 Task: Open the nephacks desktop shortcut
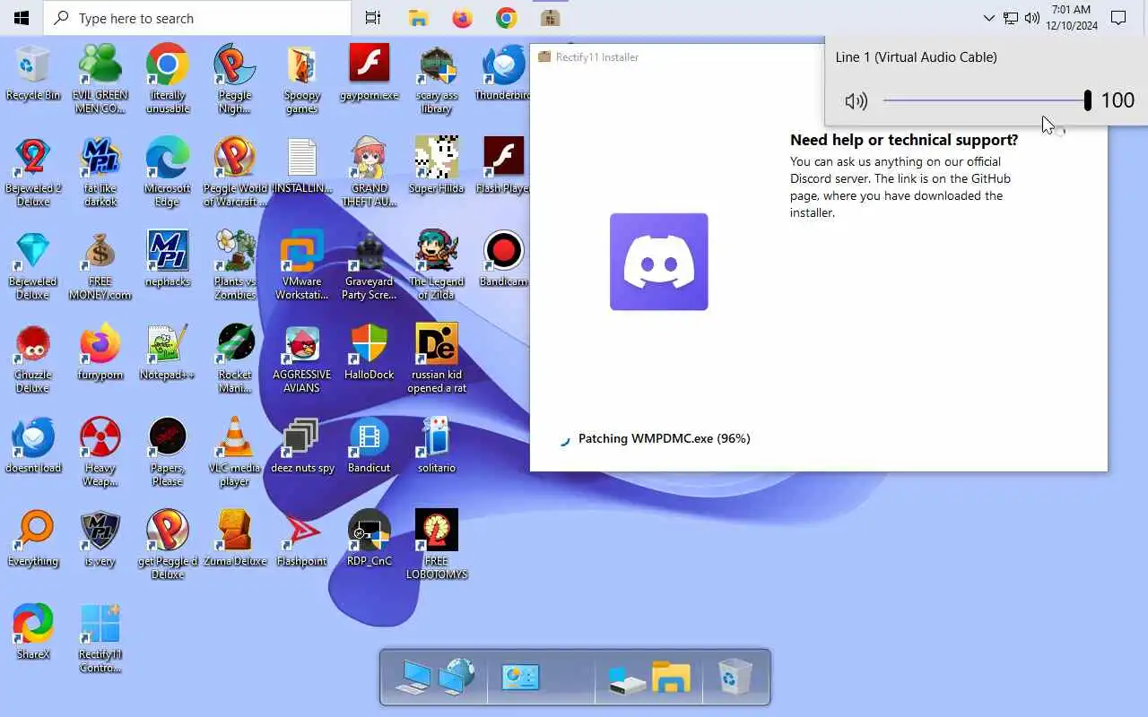click(x=168, y=259)
